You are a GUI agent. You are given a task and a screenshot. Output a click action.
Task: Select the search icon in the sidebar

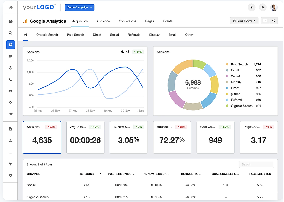coord(10,33)
